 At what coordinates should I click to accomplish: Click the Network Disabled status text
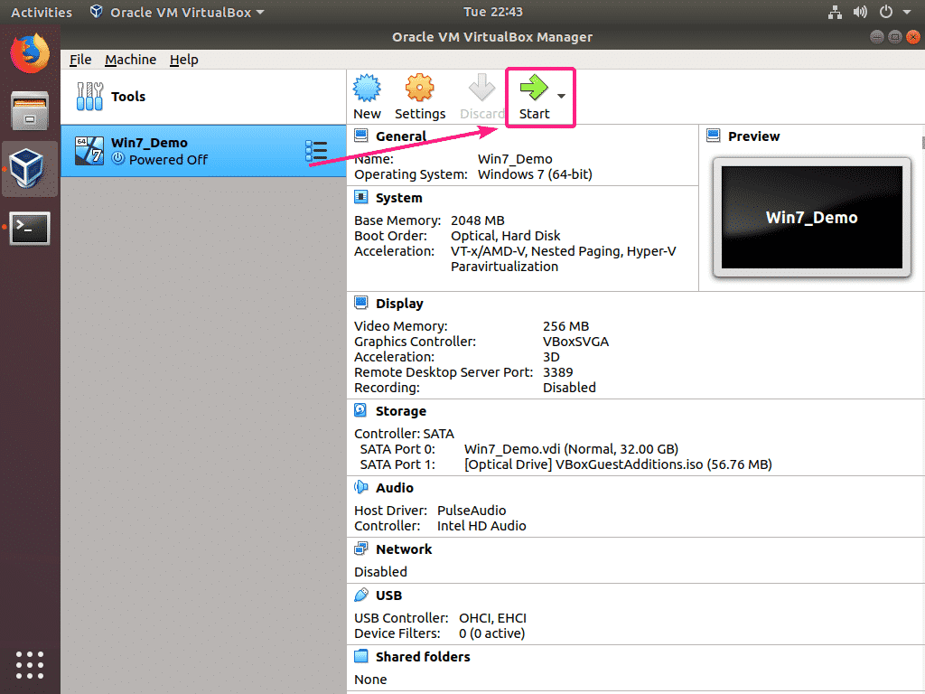[x=380, y=572]
